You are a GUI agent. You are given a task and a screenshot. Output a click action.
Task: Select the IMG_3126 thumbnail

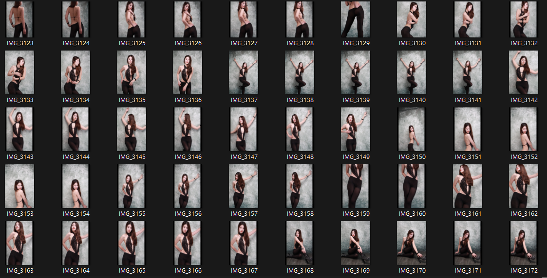coord(188,19)
